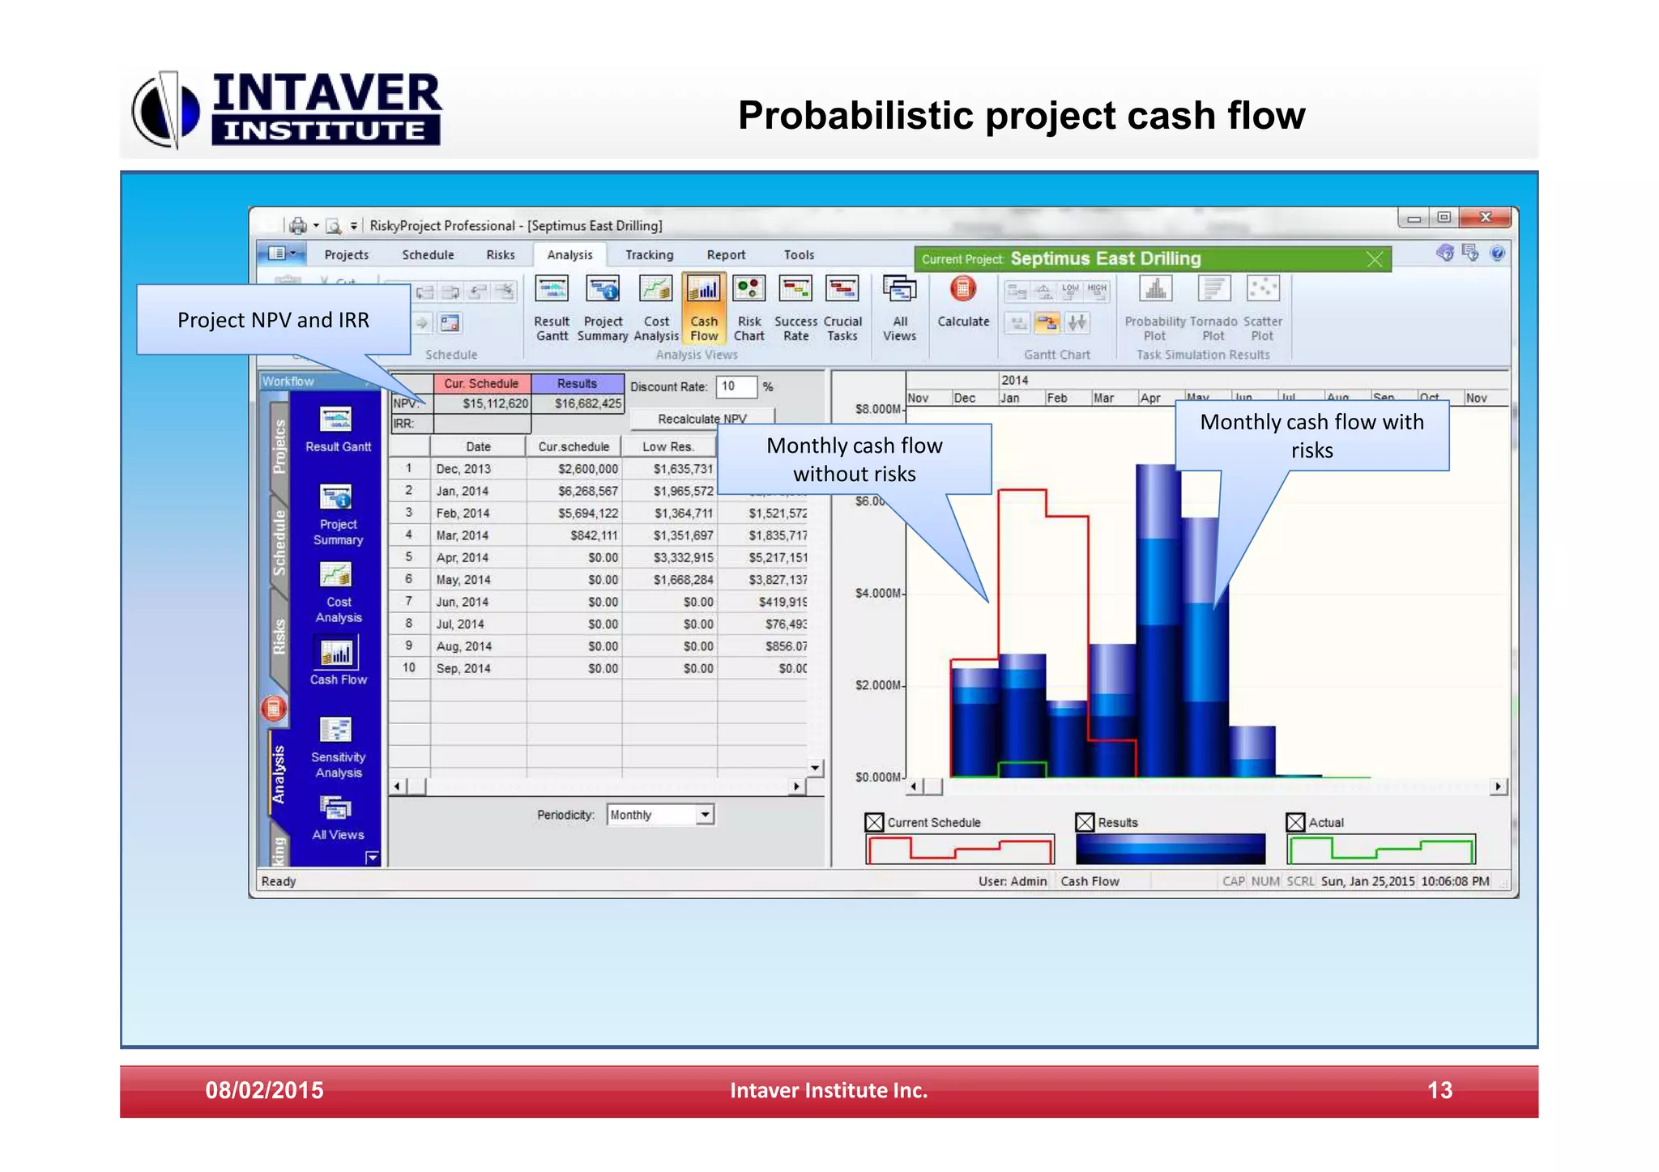Click the Discount Rate input field

(x=736, y=386)
